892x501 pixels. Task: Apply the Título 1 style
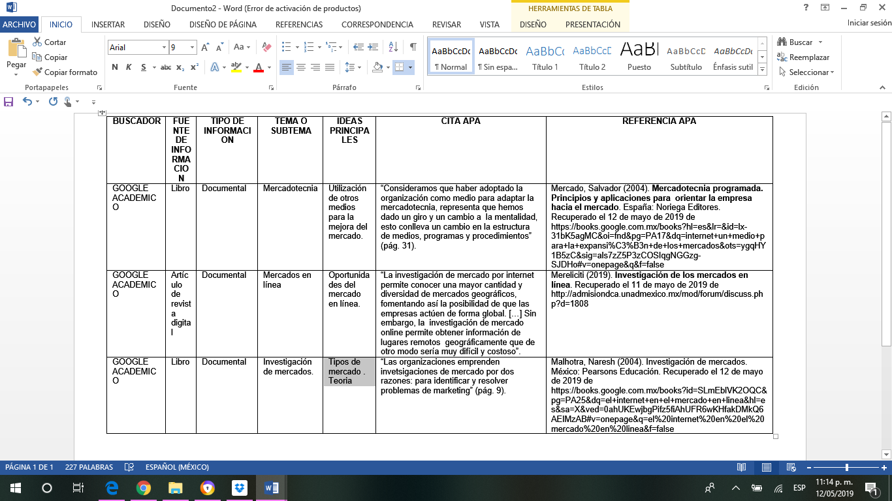coord(545,57)
